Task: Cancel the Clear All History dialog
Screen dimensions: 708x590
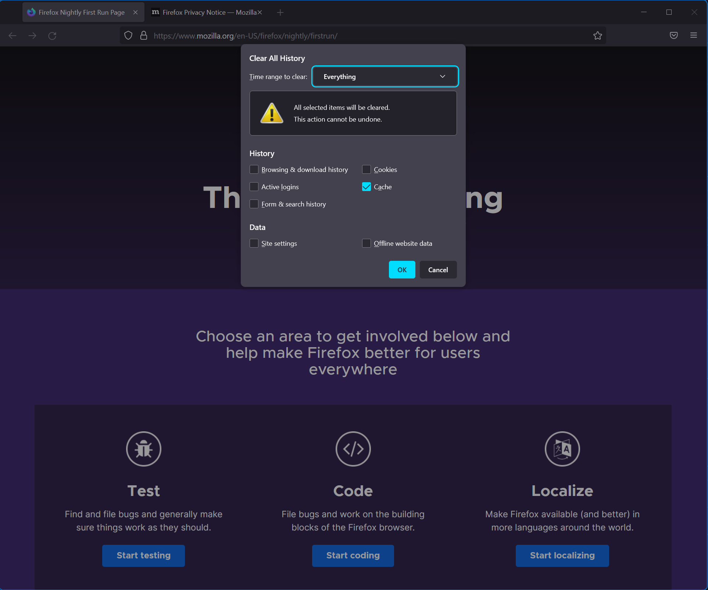Action: (438, 270)
